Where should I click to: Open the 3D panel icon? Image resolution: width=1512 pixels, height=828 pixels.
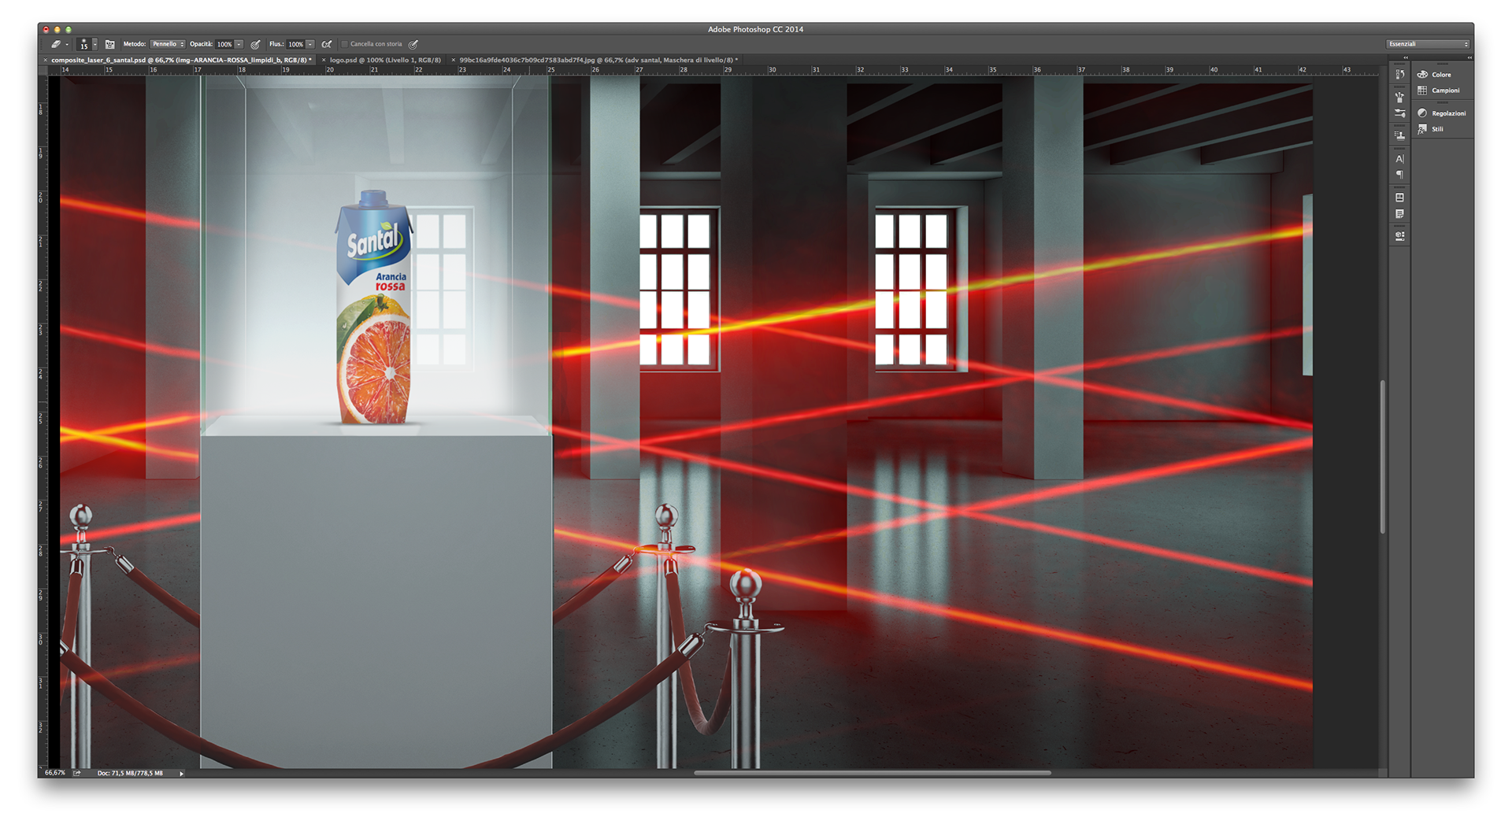[x=1399, y=235]
